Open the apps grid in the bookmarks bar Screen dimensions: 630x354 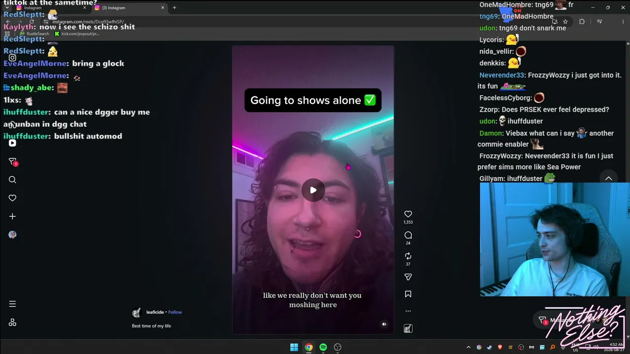click(7, 34)
